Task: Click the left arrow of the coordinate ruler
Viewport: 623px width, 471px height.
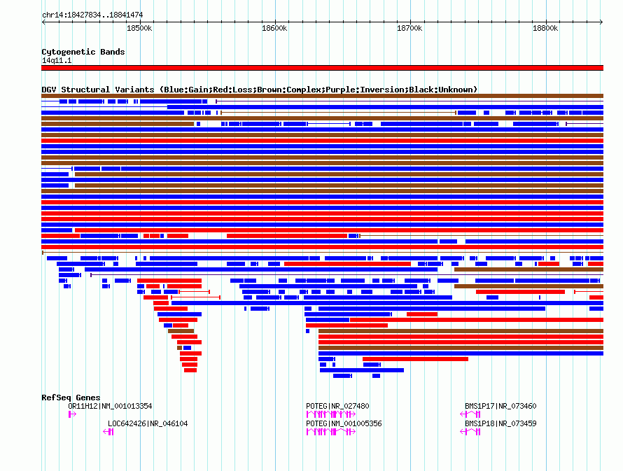Action: coord(43,22)
